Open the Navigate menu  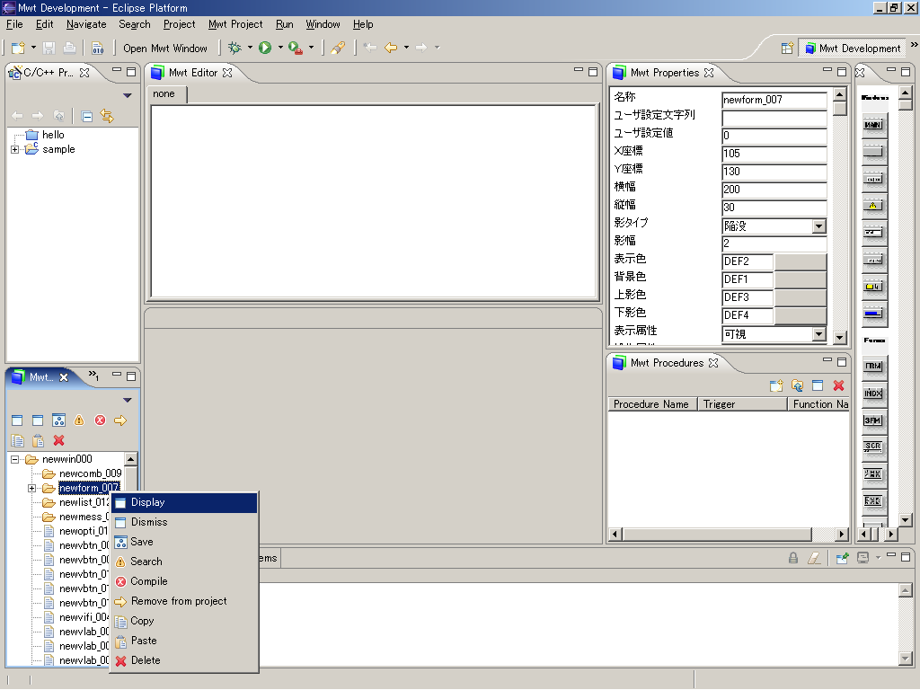pos(86,24)
